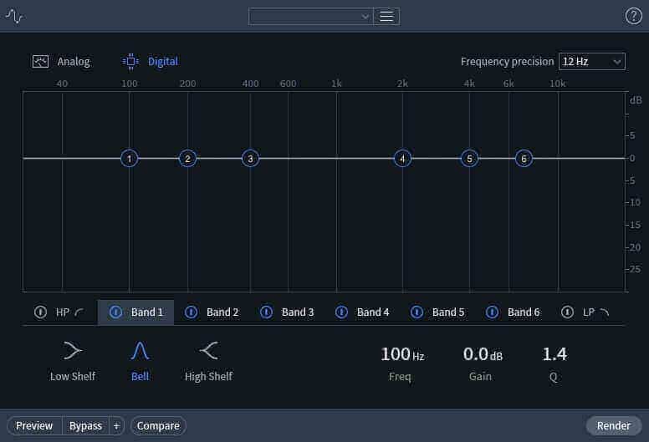Open Frequency precision 12 Hz dropdown
The image size is (649, 442).
point(592,62)
